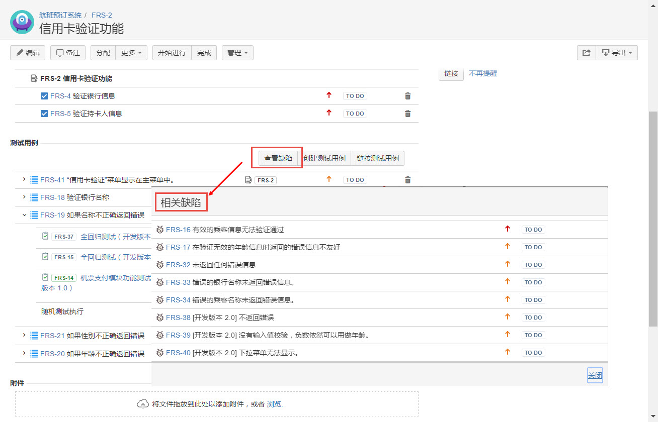Click the test plan icon beside FRS-14
Viewport: 658px width, 422px height.
click(x=45, y=277)
